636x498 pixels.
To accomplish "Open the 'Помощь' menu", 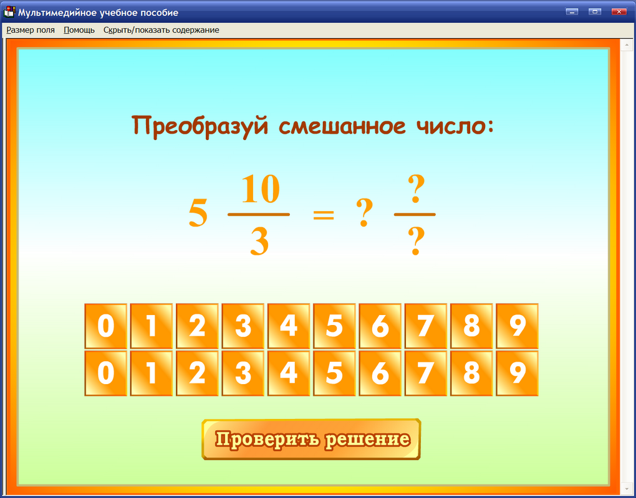I will click(79, 30).
